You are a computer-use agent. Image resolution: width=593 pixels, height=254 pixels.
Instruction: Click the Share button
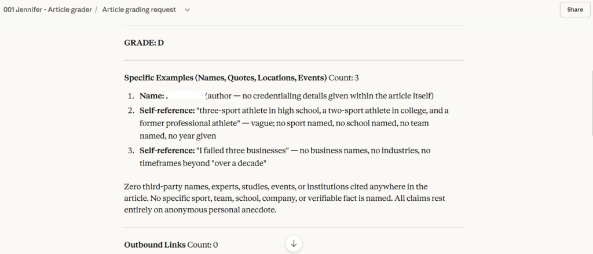pos(574,10)
